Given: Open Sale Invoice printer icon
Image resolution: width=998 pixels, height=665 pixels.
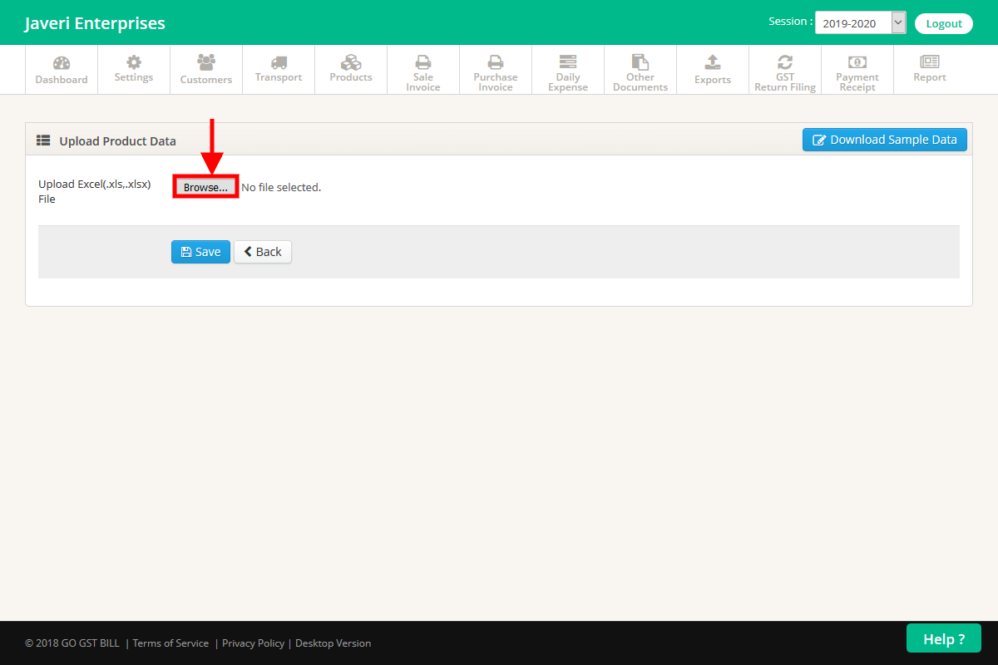Looking at the screenshot, I should (423, 62).
